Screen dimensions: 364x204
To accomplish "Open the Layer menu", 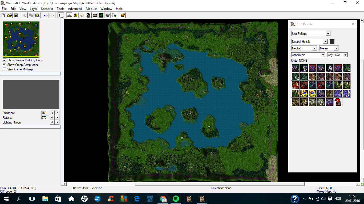I will (34, 9).
